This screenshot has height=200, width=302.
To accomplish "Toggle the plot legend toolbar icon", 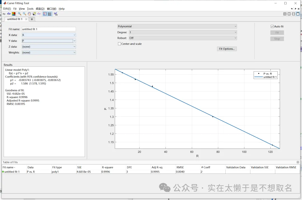I will 45,14.
